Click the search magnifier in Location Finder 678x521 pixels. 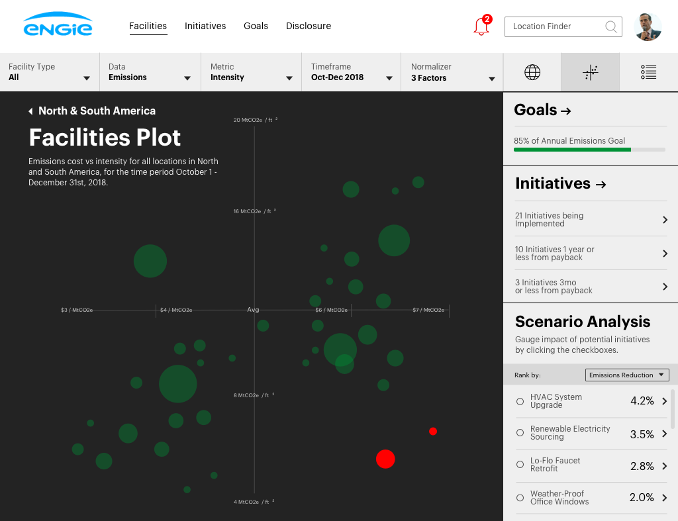click(610, 26)
